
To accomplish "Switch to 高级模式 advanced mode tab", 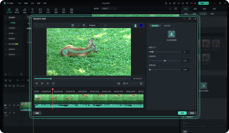I will click(168, 26).
